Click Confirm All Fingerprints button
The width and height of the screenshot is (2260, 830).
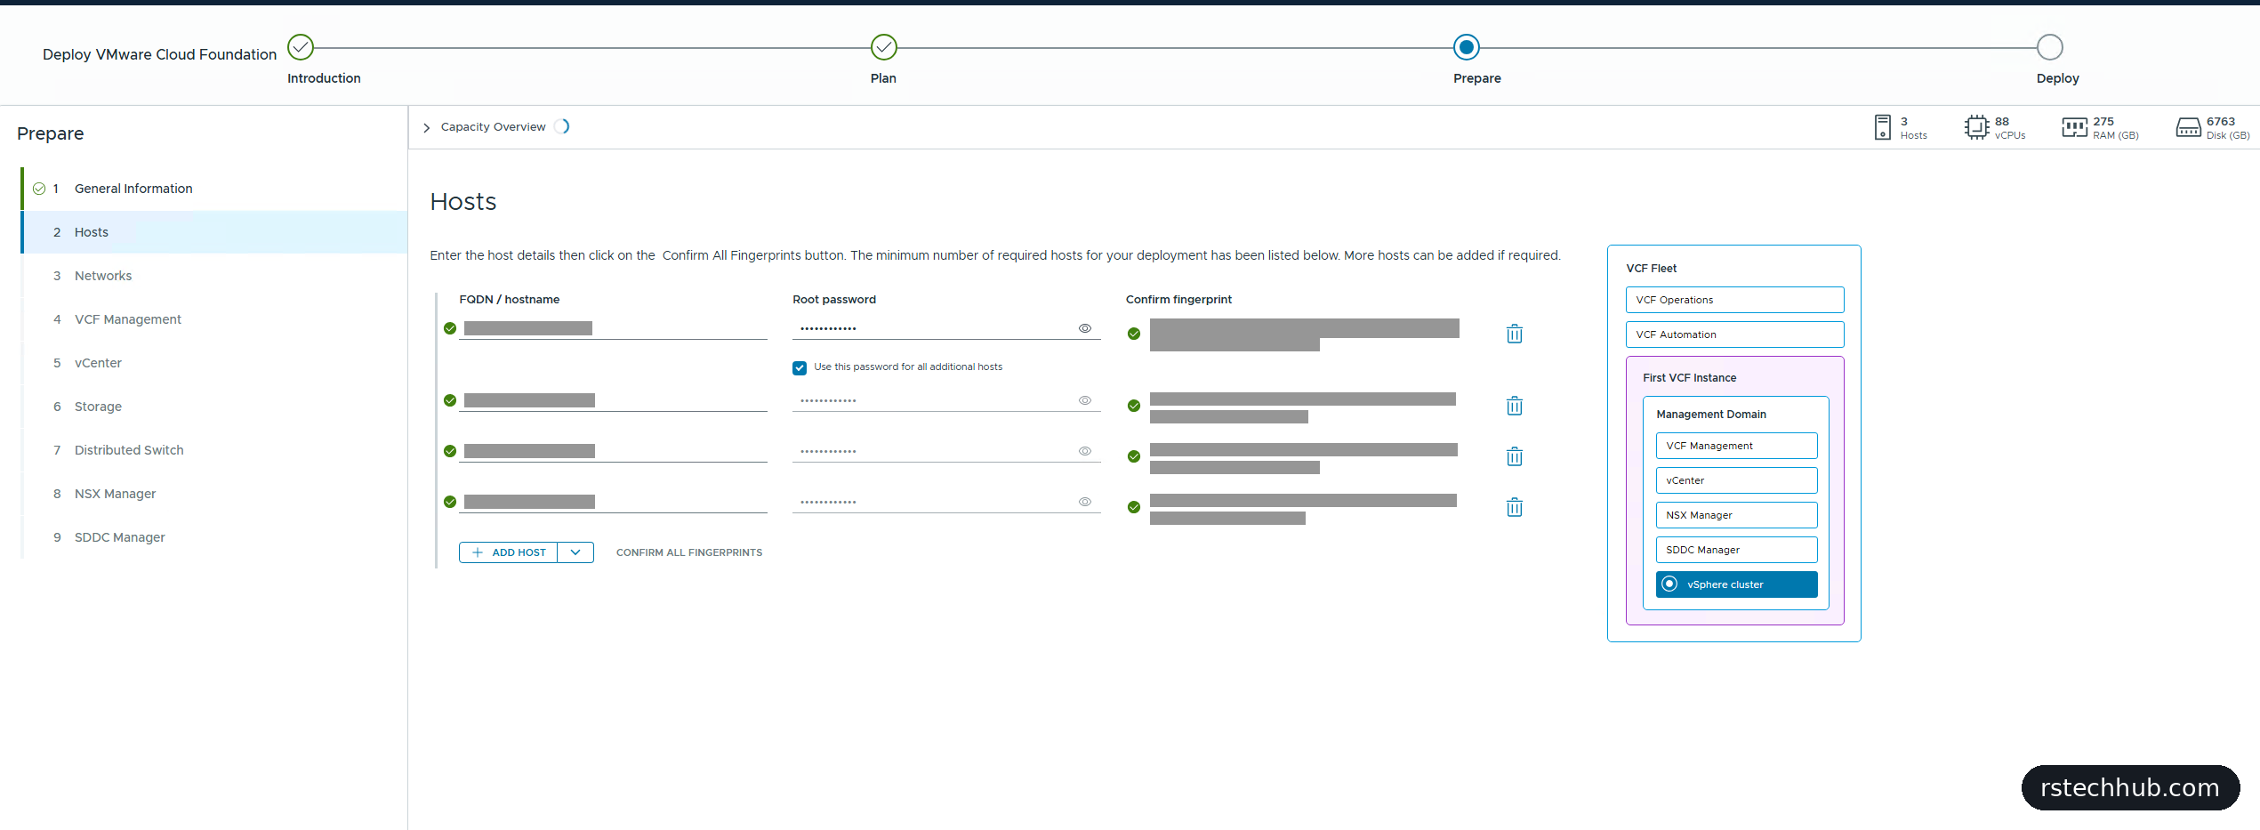click(689, 552)
